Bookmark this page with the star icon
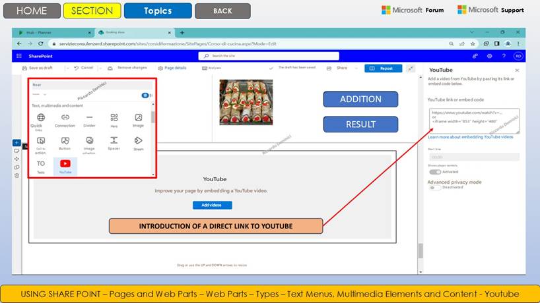 [x=473, y=43]
